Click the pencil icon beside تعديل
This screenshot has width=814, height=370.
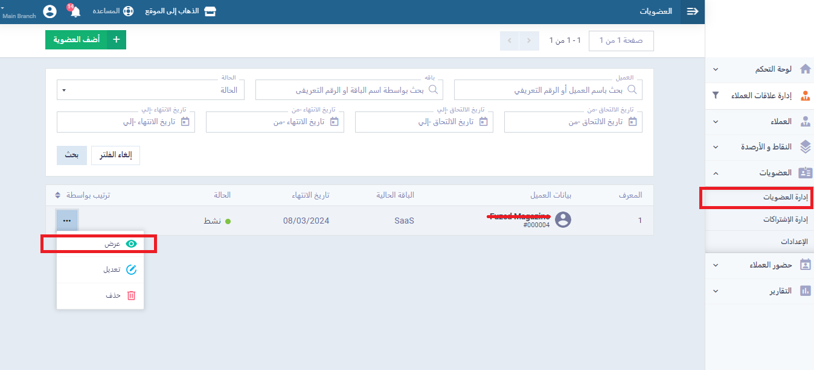click(131, 269)
